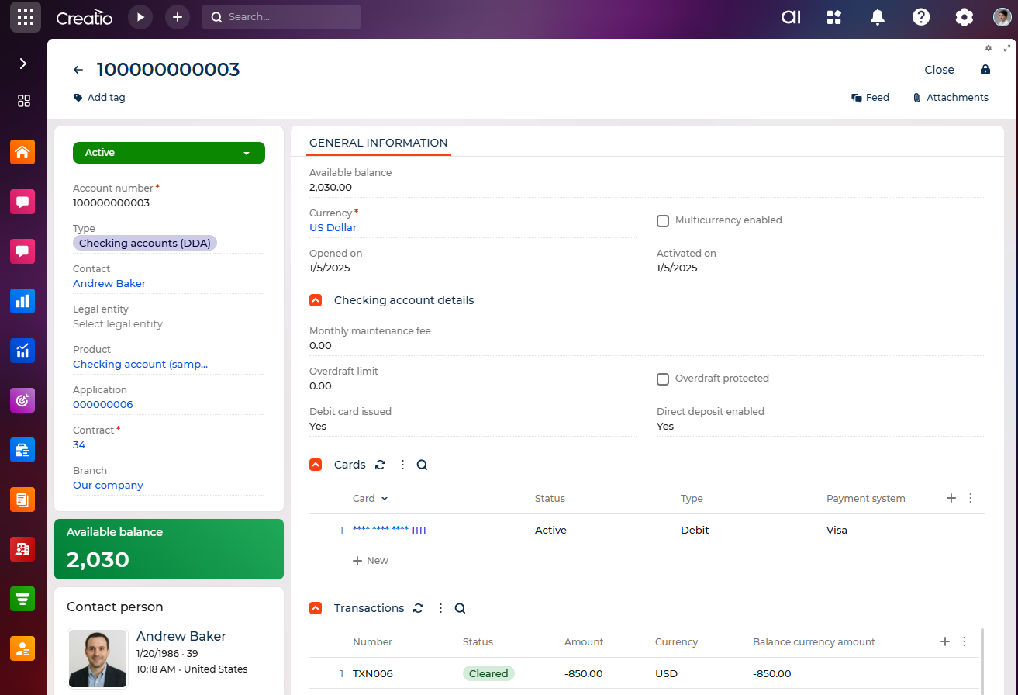Collapse the Cards section
The width and height of the screenshot is (1018, 695).
316,465
